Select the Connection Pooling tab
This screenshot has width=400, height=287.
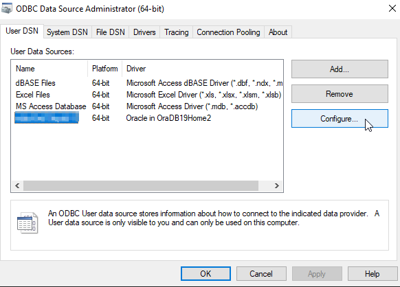[228, 32]
